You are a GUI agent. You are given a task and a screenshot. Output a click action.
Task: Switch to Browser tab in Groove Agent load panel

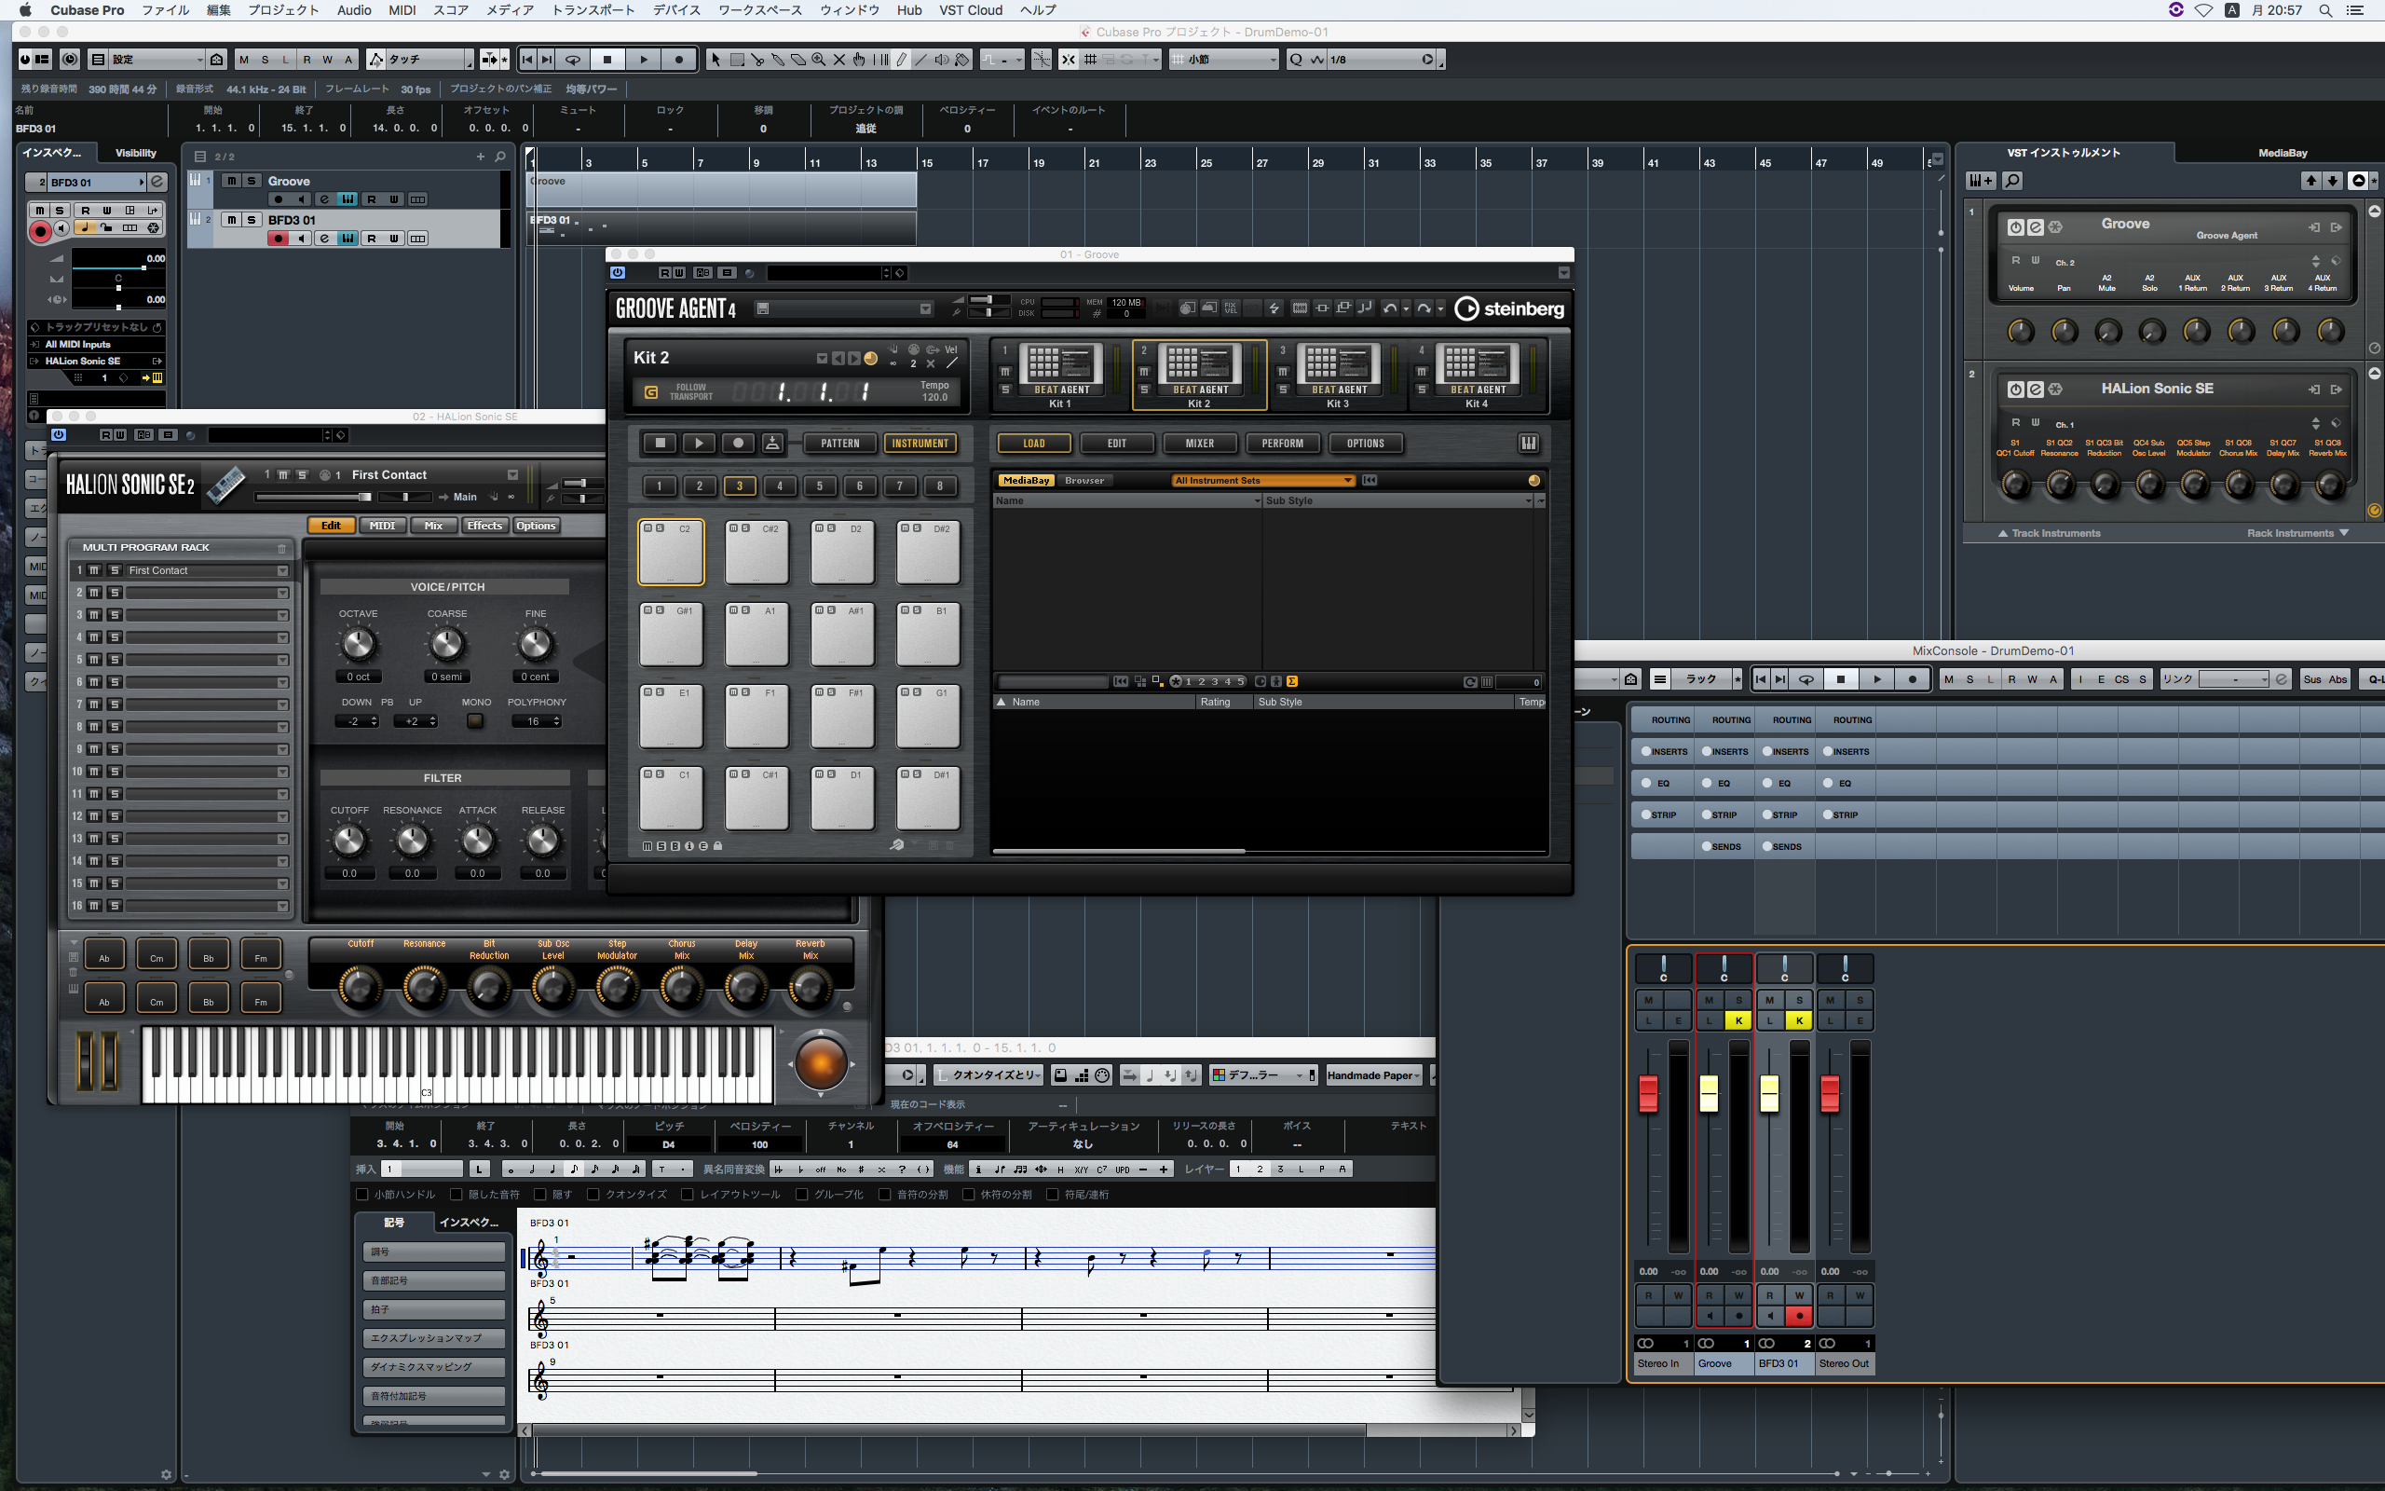(1084, 480)
